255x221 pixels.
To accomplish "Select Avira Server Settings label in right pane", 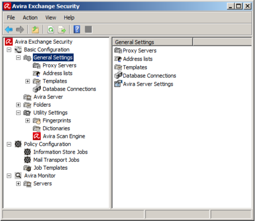I will [148, 84].
